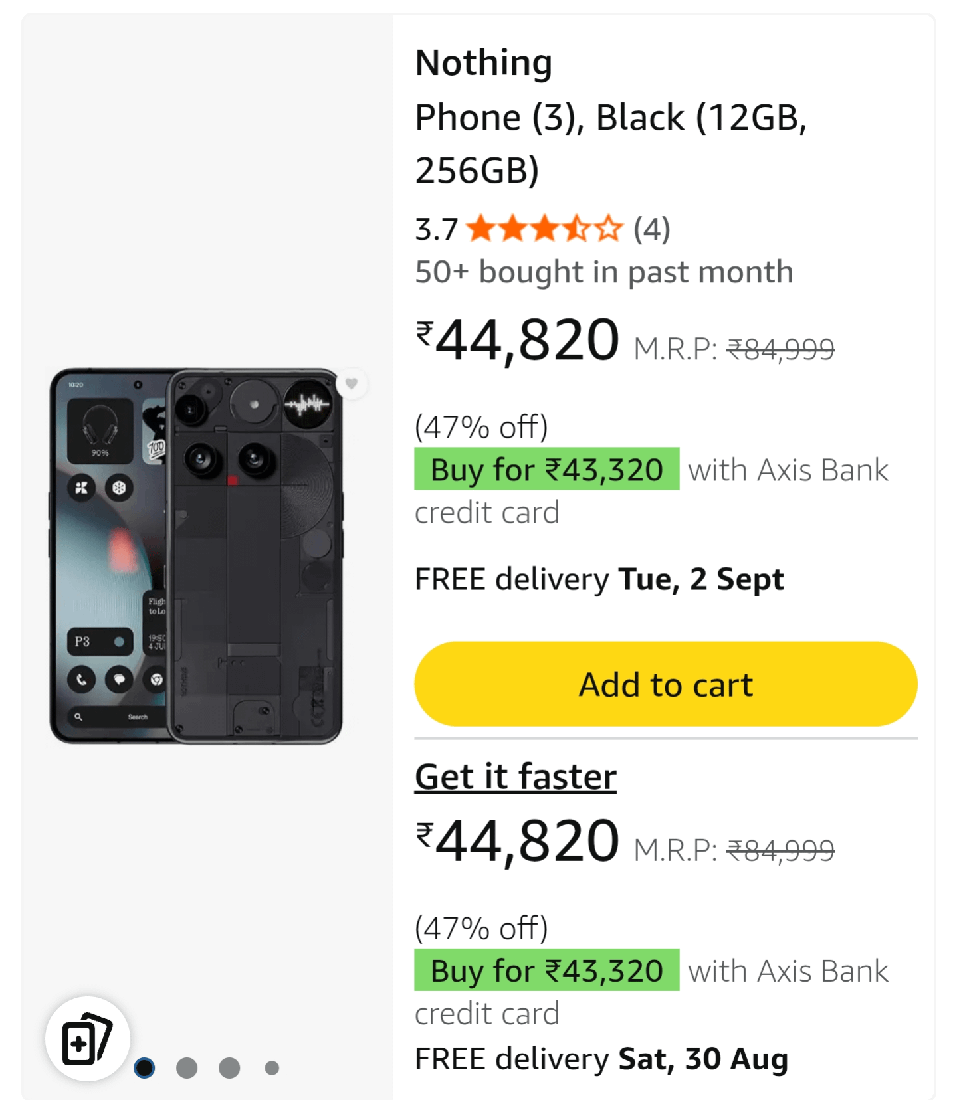
Task: Select the small fourth carousel dot
Action: pos(272,1067)
